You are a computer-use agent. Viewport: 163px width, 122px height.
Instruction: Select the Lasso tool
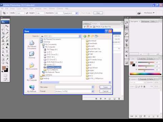(3, 29)
